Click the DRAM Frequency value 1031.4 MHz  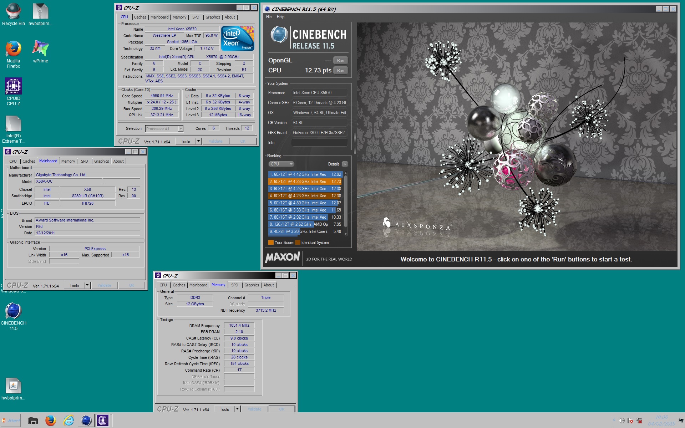(239, 326)
